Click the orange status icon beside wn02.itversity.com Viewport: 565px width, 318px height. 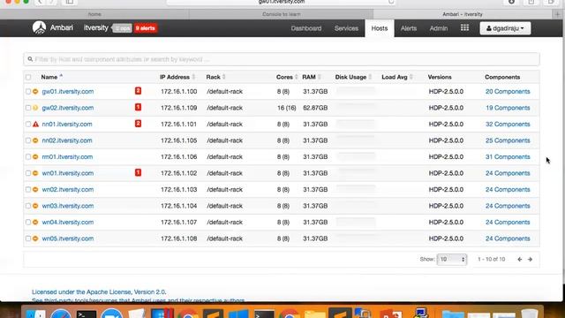[x=35, y=190]
